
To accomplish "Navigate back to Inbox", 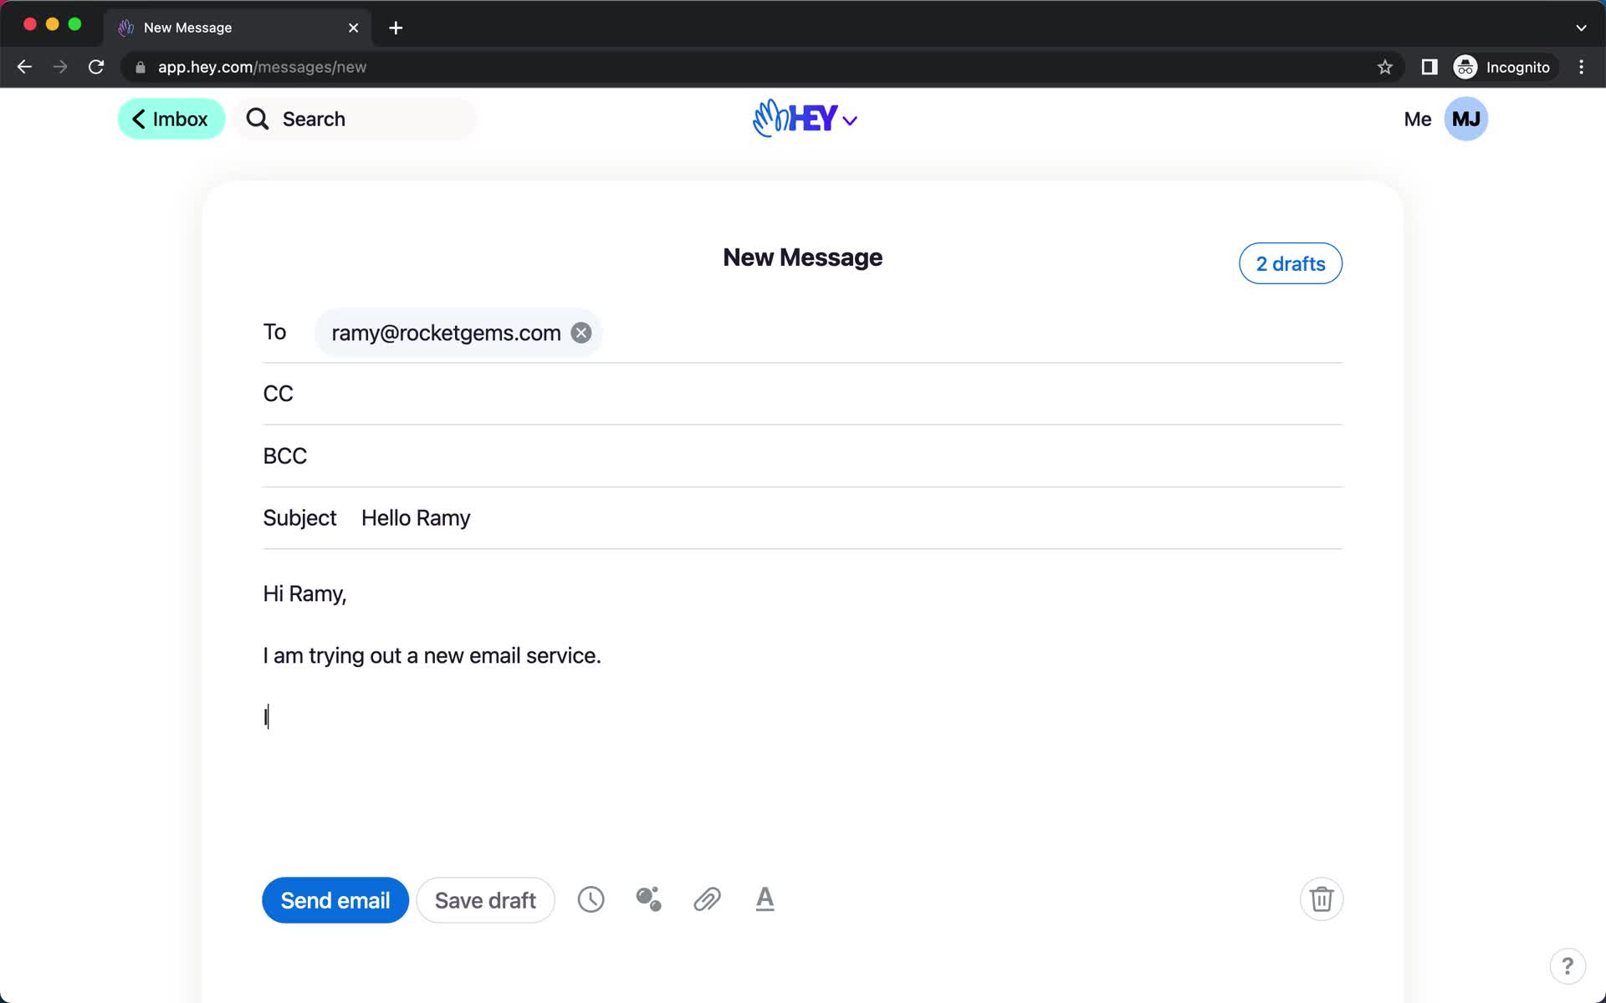I will coord(171,119).
